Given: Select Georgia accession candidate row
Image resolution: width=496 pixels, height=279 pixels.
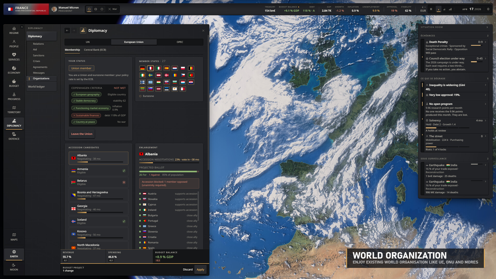Looking at the screenshot, I should 98,209.
